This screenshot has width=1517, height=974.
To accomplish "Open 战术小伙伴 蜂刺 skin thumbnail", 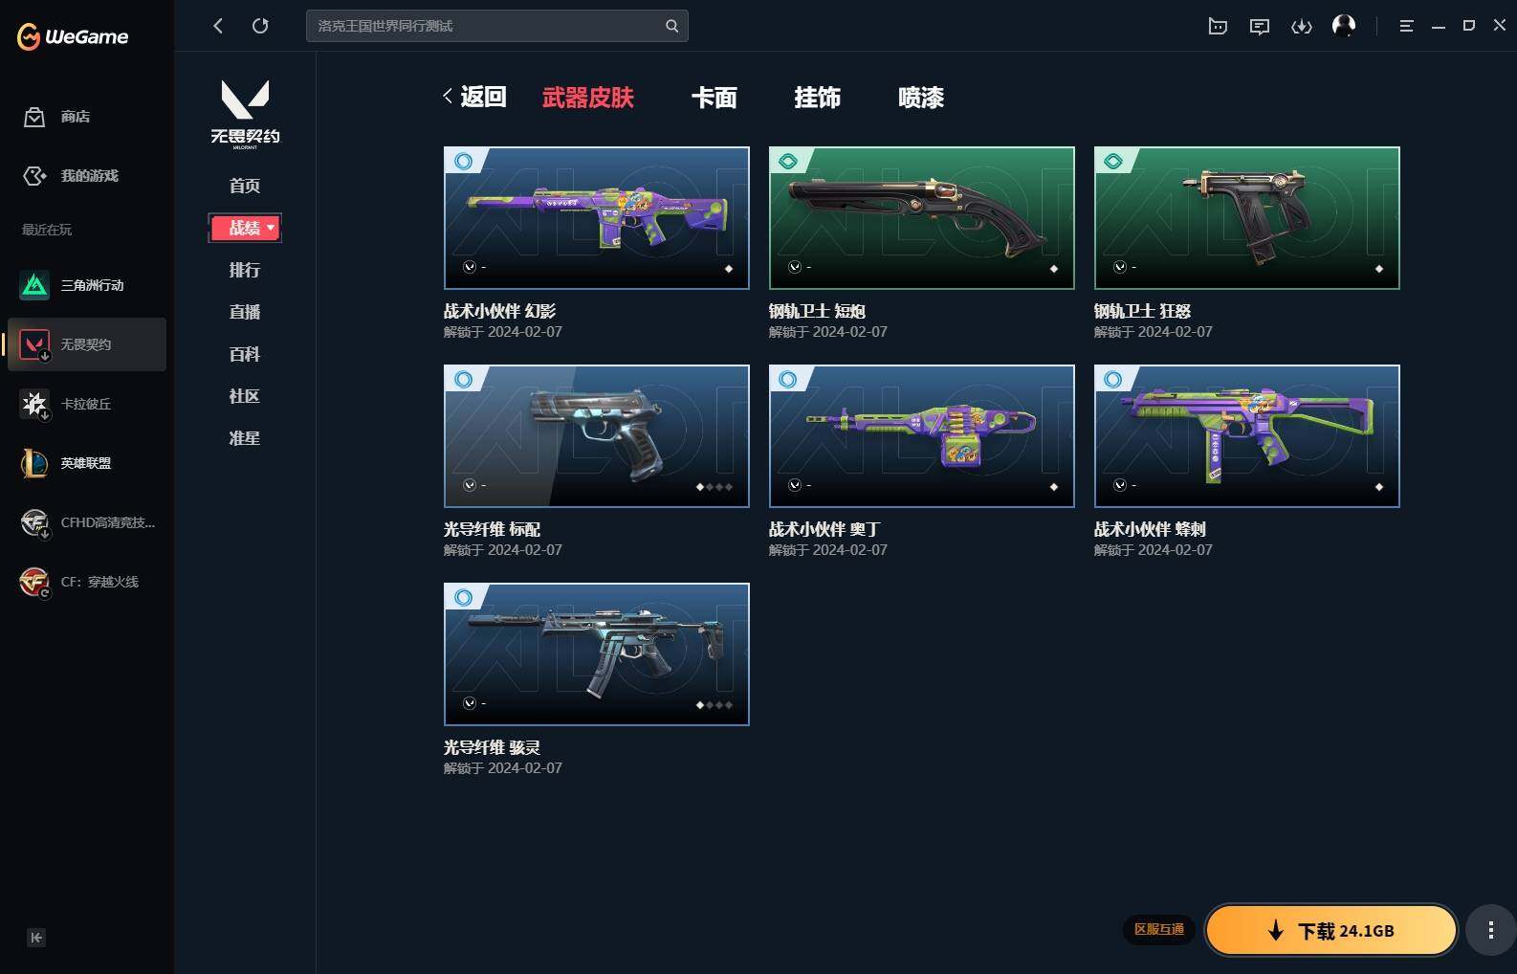I will click(x=1247, y=436).
